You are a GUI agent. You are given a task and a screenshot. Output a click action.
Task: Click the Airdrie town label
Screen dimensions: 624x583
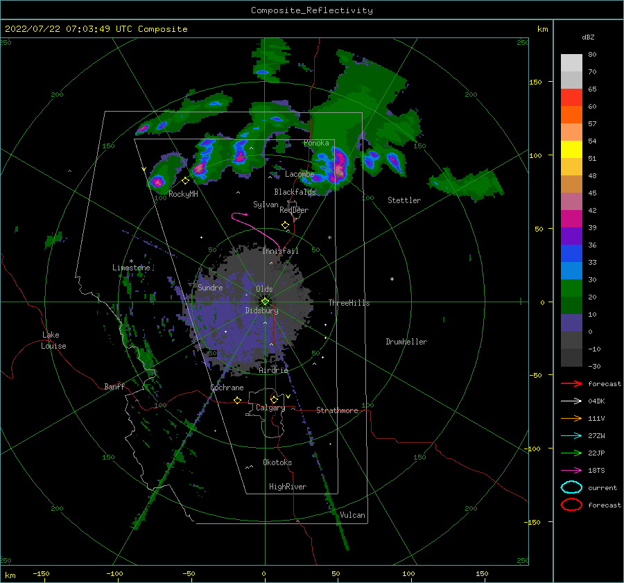tap(273, 370)
